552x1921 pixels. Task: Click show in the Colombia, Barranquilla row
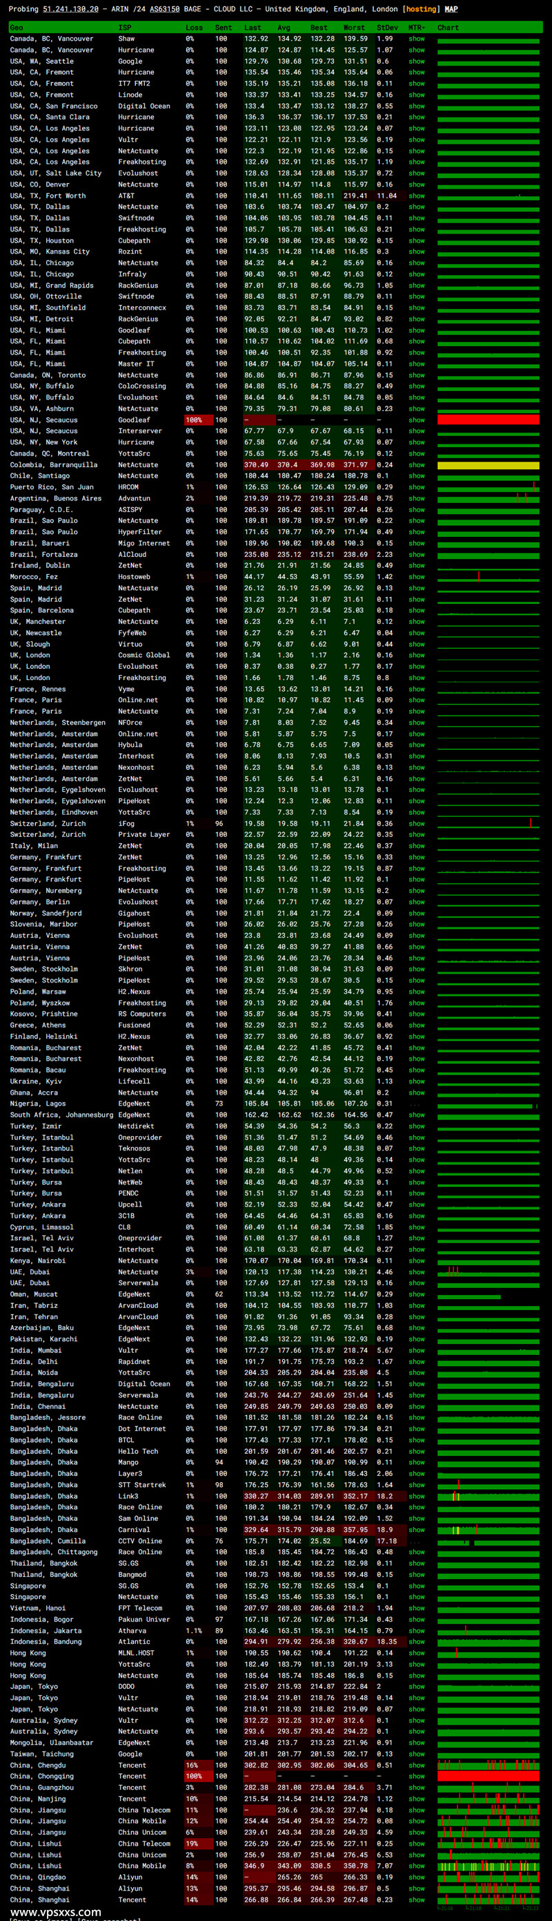click(417, 464)
